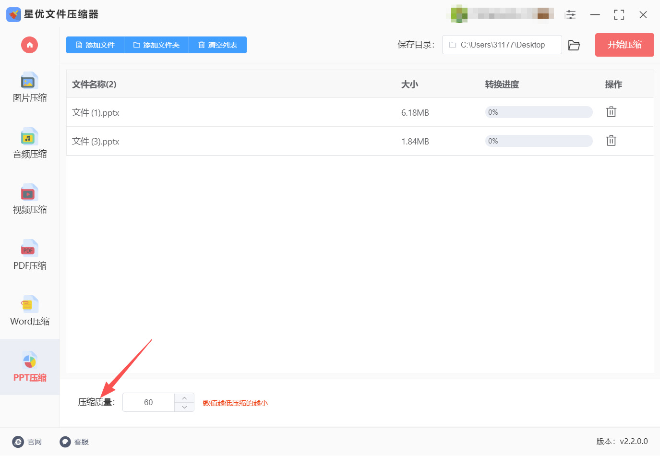Delete 文件 (1).pptx using its trash icon
This screenshot has height=456, width=660.
(x=611, y=112)
